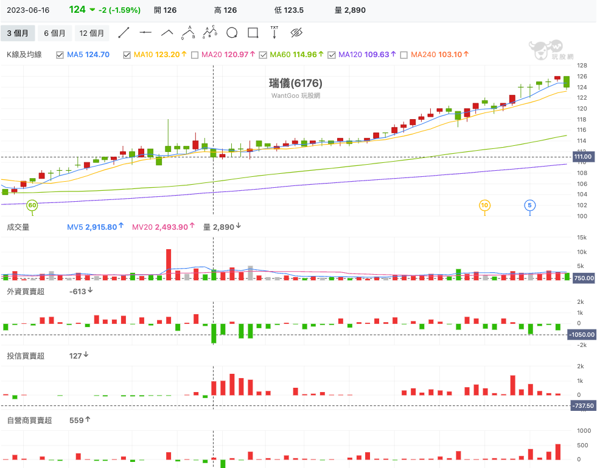The height and width of the screenshot is (468, 597).
Task: Choose the angle line drawing tool
Action: coord(167,33)
